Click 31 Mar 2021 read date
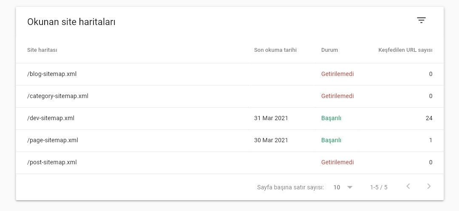459x211 pixels. pos(271,118)
